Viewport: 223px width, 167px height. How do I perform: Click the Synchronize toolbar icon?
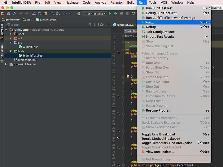[x=14, y=14]
